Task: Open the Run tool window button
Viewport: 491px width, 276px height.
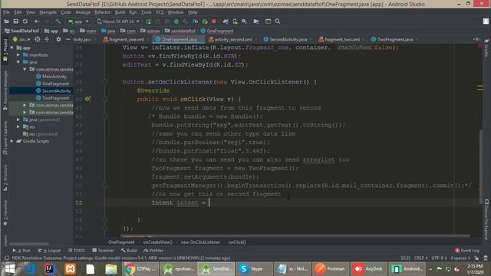Action: pos(21,251)
